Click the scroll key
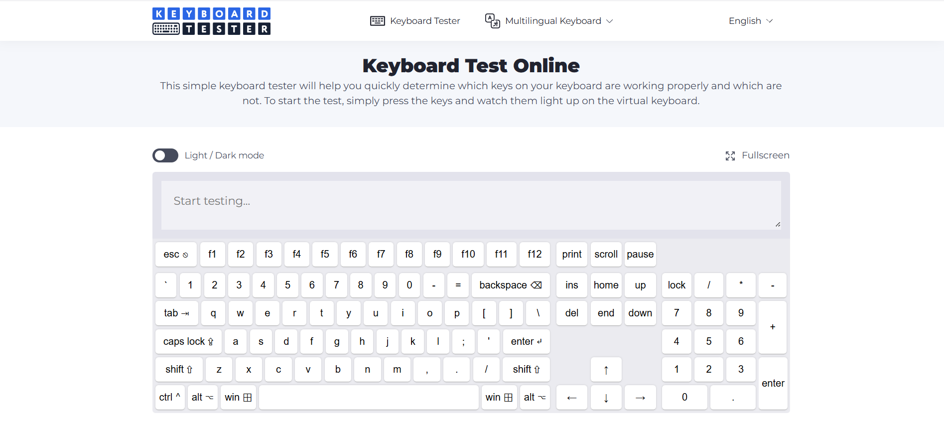This screenshot has height=423, width=944. tap(606, 254)
